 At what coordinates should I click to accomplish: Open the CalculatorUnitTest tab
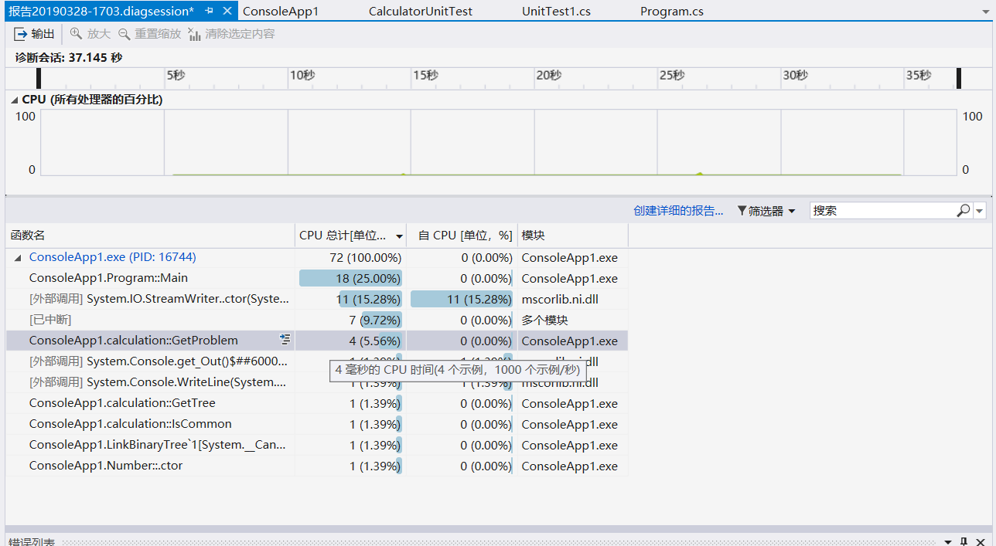[420, 12]
